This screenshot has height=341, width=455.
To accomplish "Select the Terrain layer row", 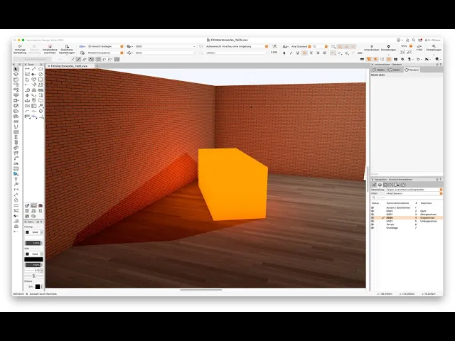I will 407,224.
